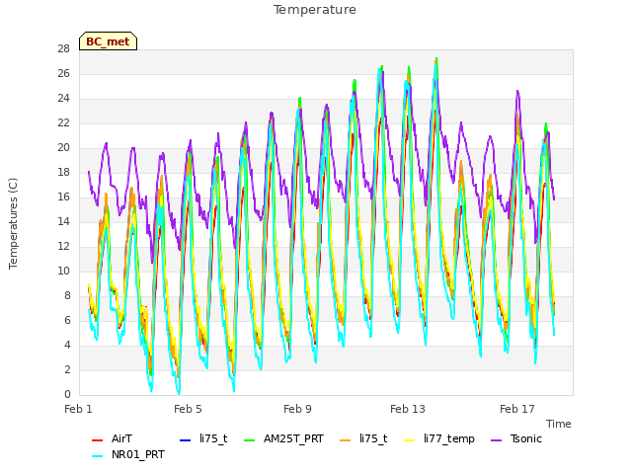This screenshot has width=632, height=474.
Task: Select the orange li75_t legend swatch
Action: pyautogui.click(x=346, y=439)
